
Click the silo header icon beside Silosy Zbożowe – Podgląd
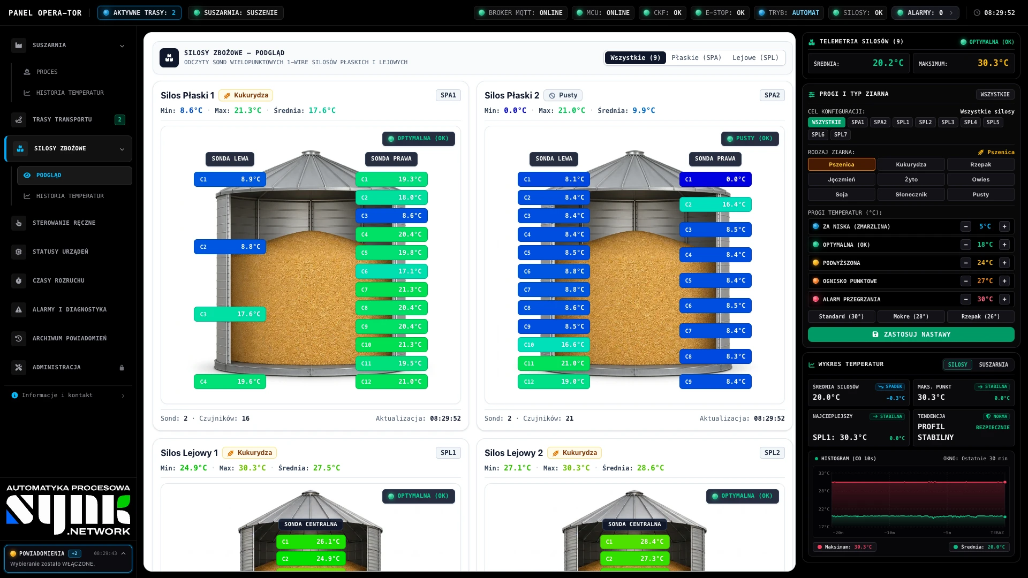pyautogui.click(x=169, y=58)
